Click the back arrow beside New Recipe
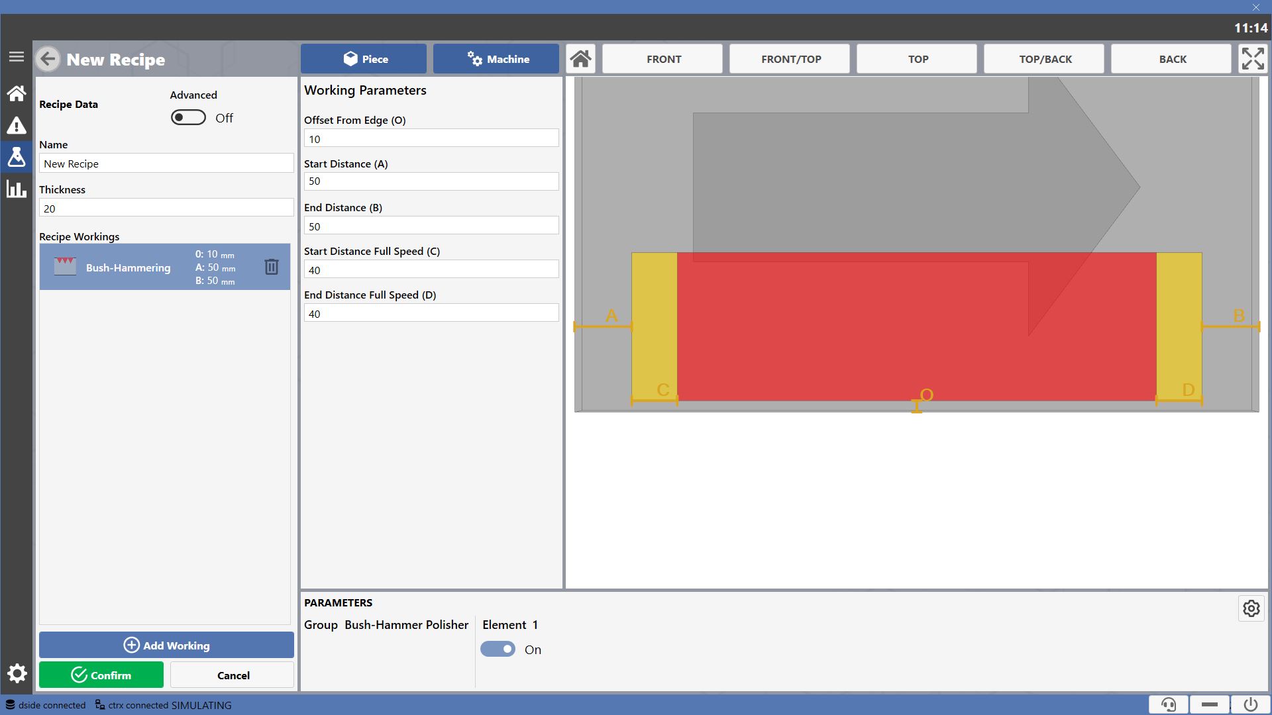This screenshot has width=1272, height=715. (48, 59)
